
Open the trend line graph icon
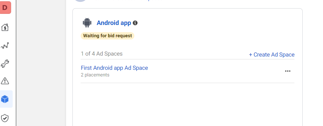tap(5, 45)
